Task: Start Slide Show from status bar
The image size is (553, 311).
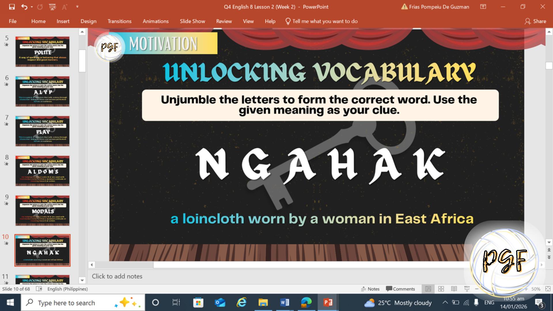Action: [467, 289]
